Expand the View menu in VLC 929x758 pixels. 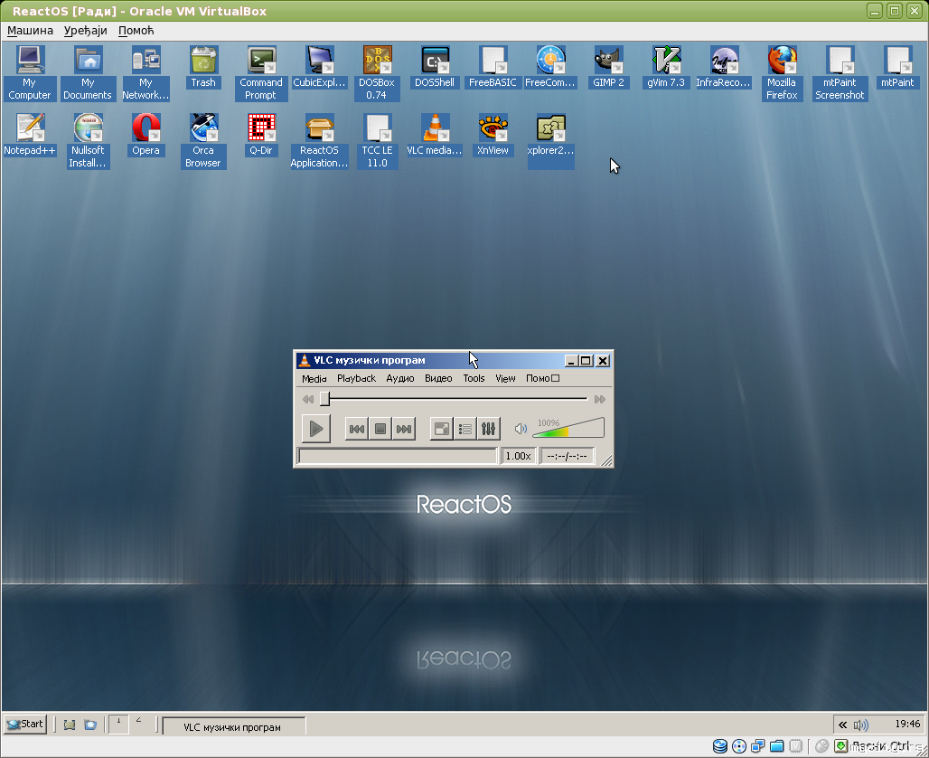pos(505,378)
